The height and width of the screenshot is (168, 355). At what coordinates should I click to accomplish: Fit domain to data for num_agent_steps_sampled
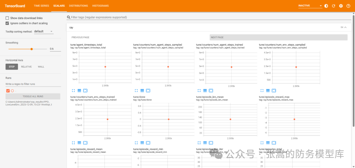[148, 91]
